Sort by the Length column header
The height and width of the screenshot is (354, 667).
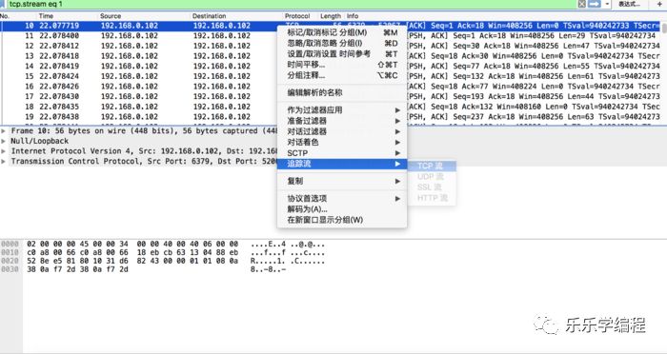(x=331, y=16)
